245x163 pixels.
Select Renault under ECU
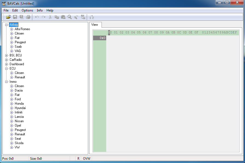pos(20,77)
